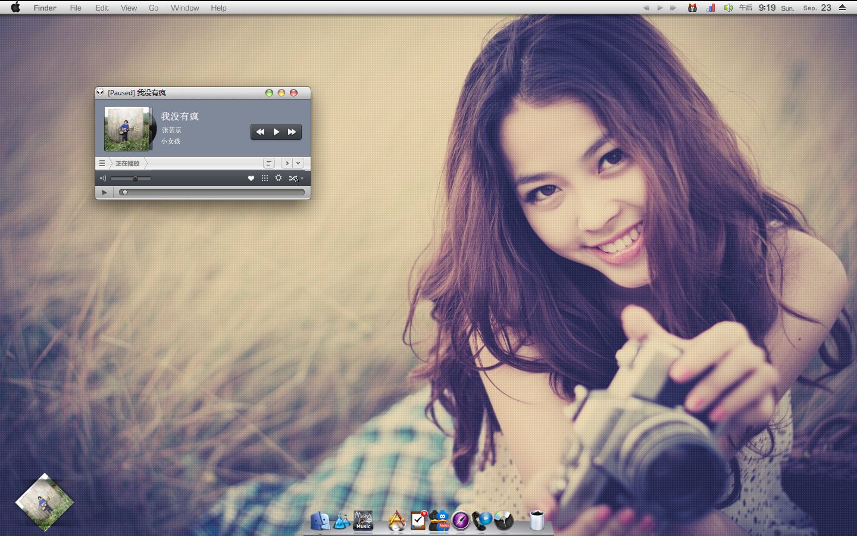Image resolution: width=857 pixels, height=536 pixels.
Task: Open the checklist tasks app with badge
Action: pyautogui.click(x=418, y=521)
